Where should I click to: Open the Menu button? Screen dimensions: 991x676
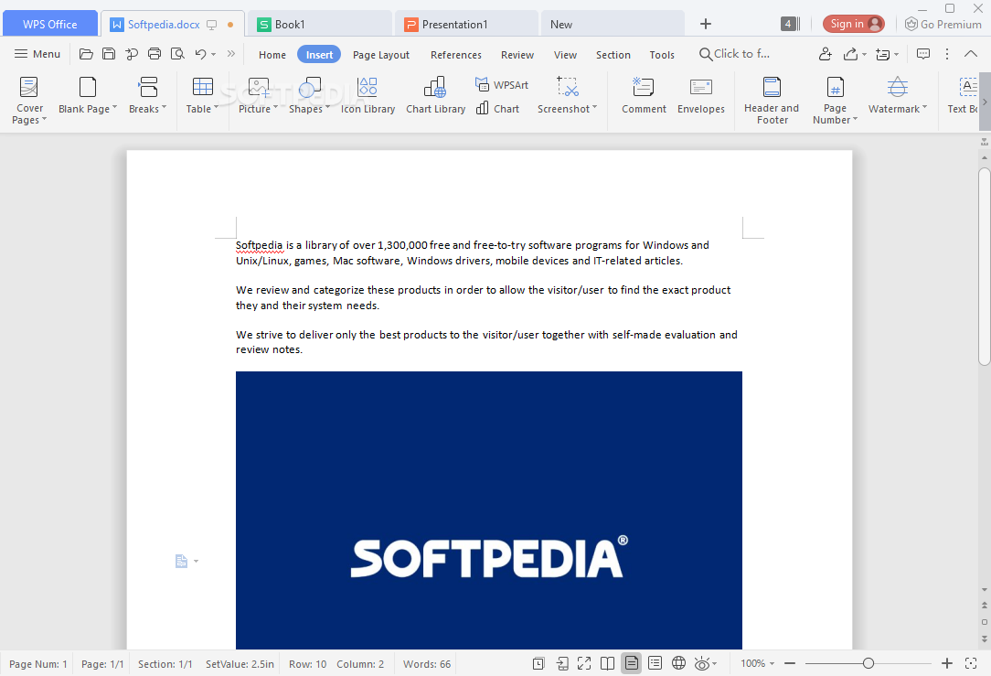pos(37,54)
